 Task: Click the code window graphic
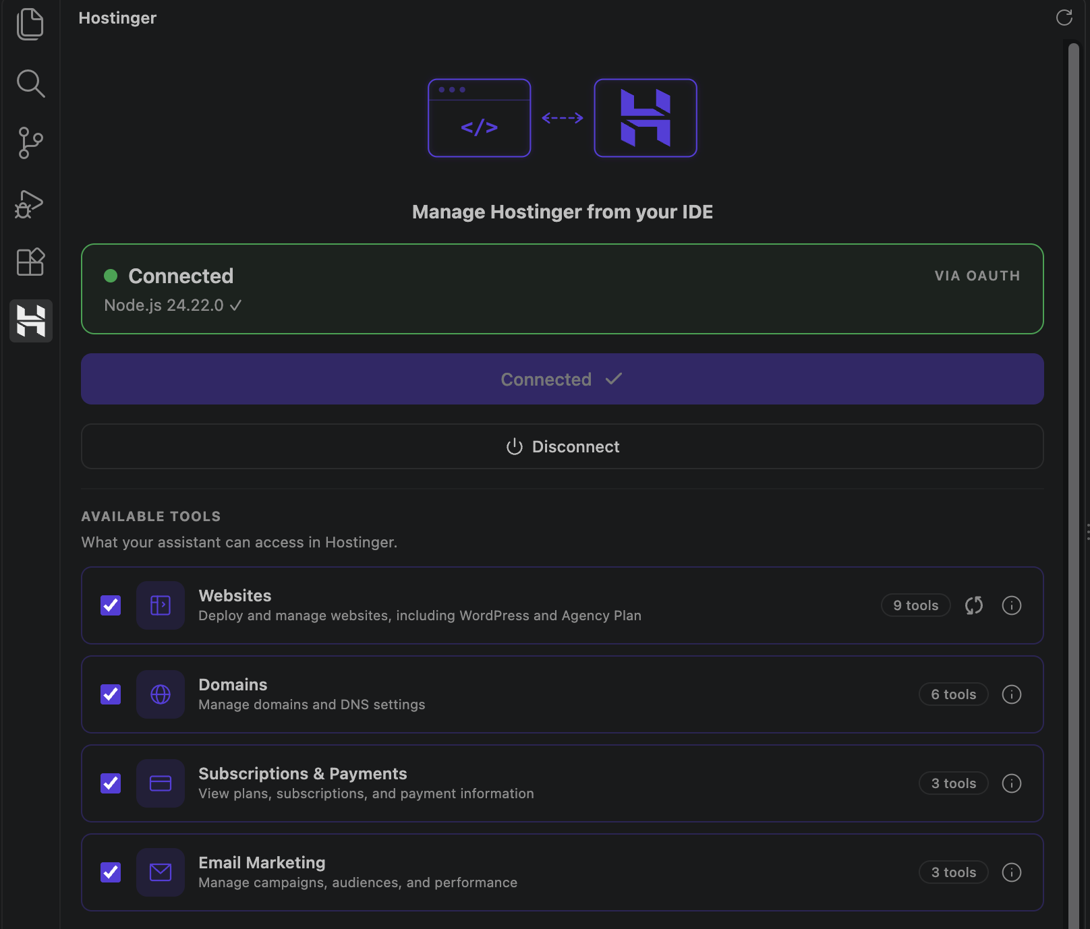click(x=480, y=118)
